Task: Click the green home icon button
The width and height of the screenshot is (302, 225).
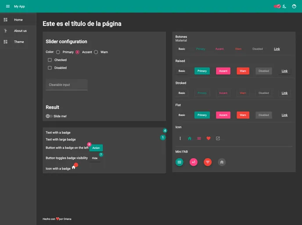Action: pos(190,138)
